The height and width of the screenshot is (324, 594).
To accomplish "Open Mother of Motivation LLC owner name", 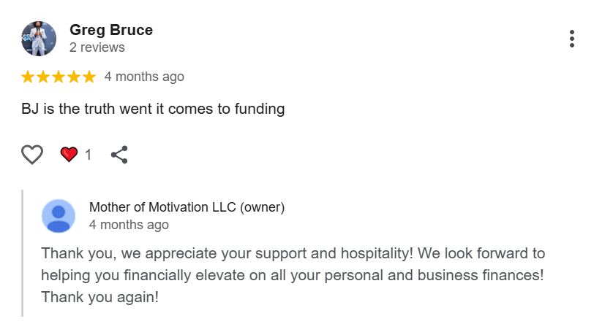I will coord(187,207).
